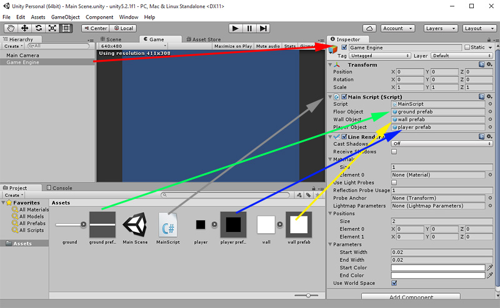Switch to the Asset Store tab

point(204,39)
